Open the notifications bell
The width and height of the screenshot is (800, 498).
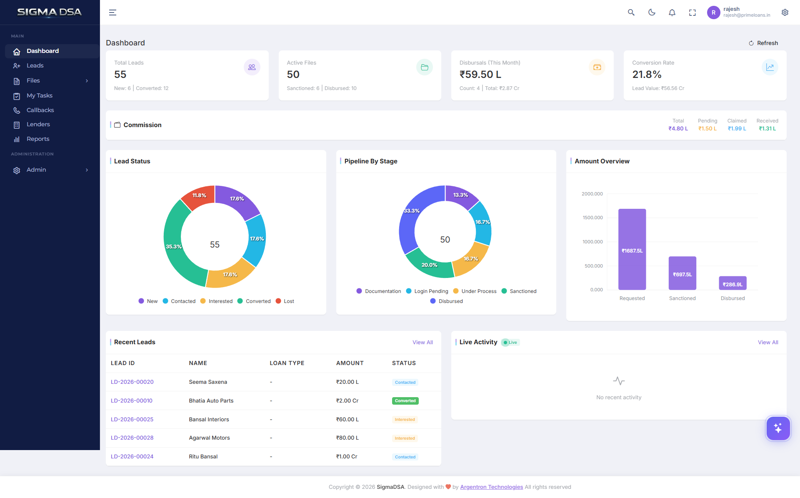coord(672,13)
